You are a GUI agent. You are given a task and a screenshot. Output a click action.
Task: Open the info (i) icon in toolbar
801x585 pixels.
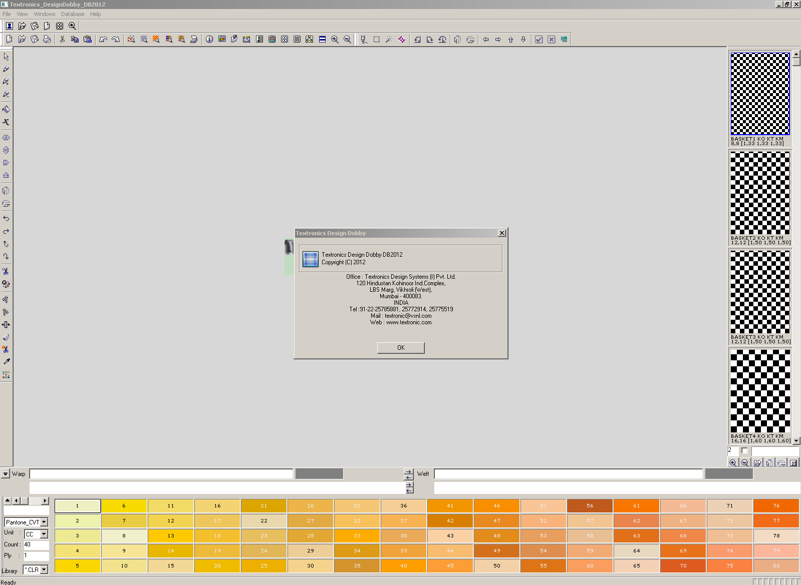tap(209, 40)
